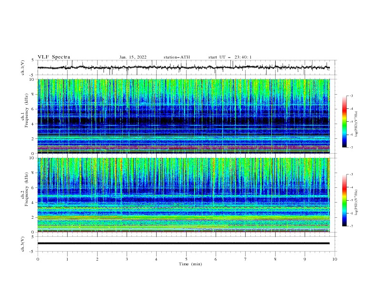Click the date 'Jan. 15, 2022'
The width and height of the screenshot is (377, 291).
[x=133, y=57]
